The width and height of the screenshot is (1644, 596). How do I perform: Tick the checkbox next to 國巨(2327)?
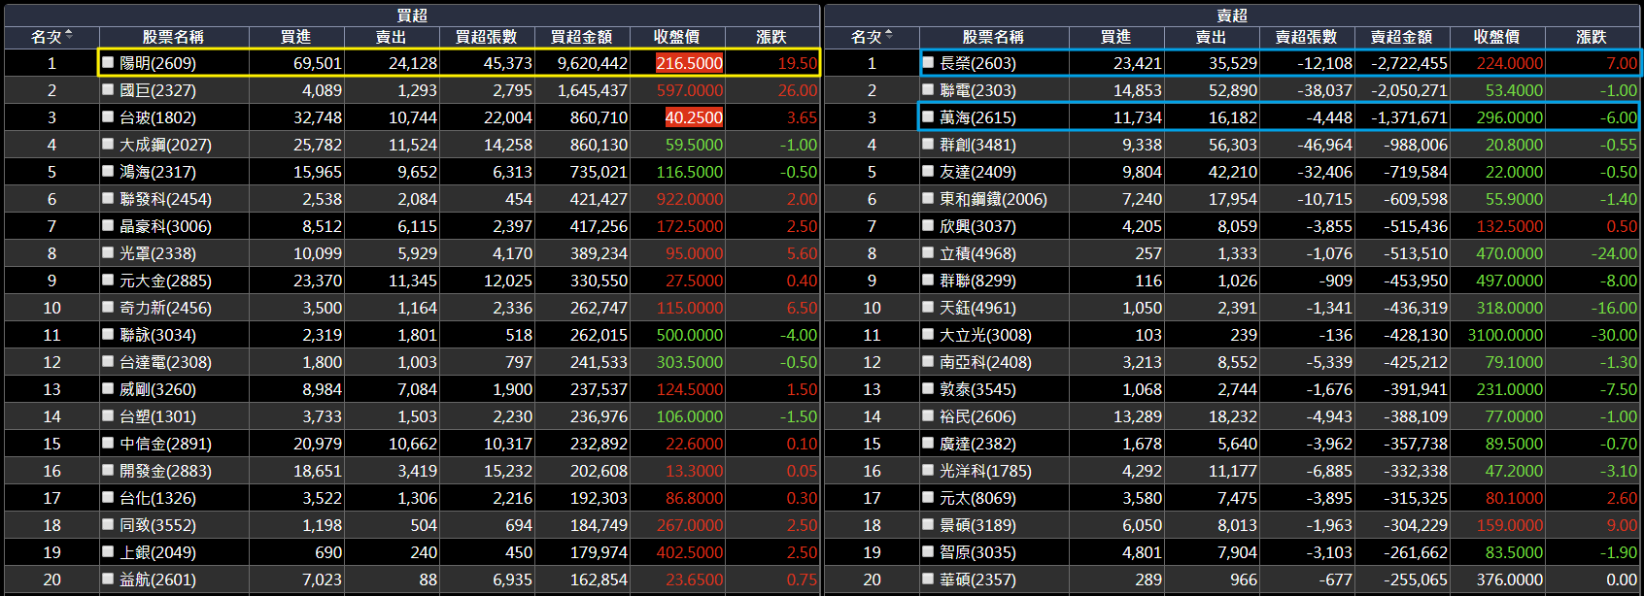tap(109, 89)
